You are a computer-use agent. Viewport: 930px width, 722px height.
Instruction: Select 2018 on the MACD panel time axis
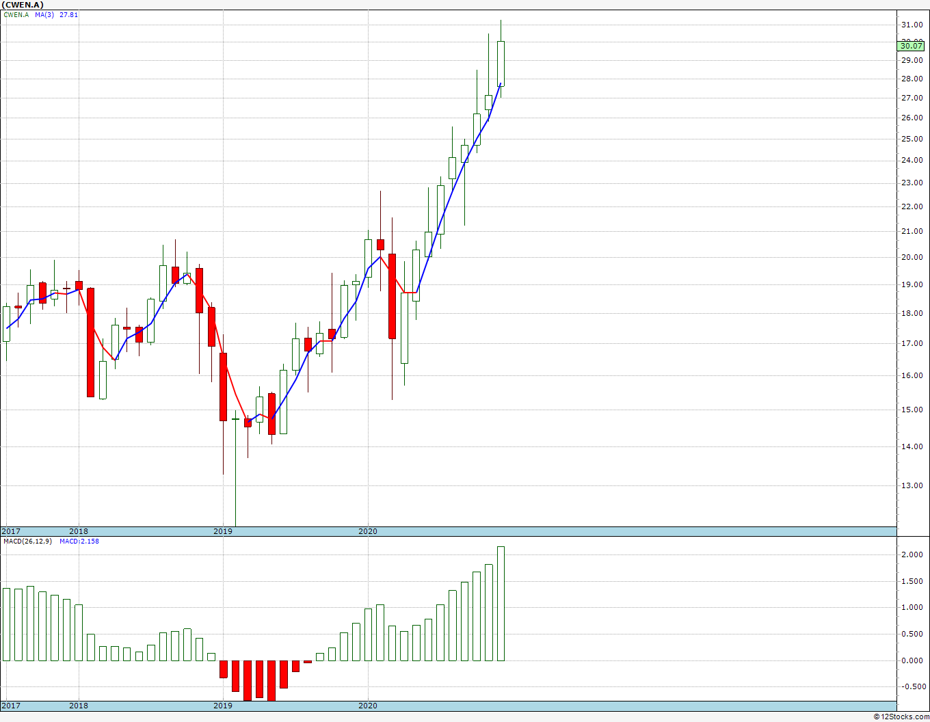click(x=79, y=706)
